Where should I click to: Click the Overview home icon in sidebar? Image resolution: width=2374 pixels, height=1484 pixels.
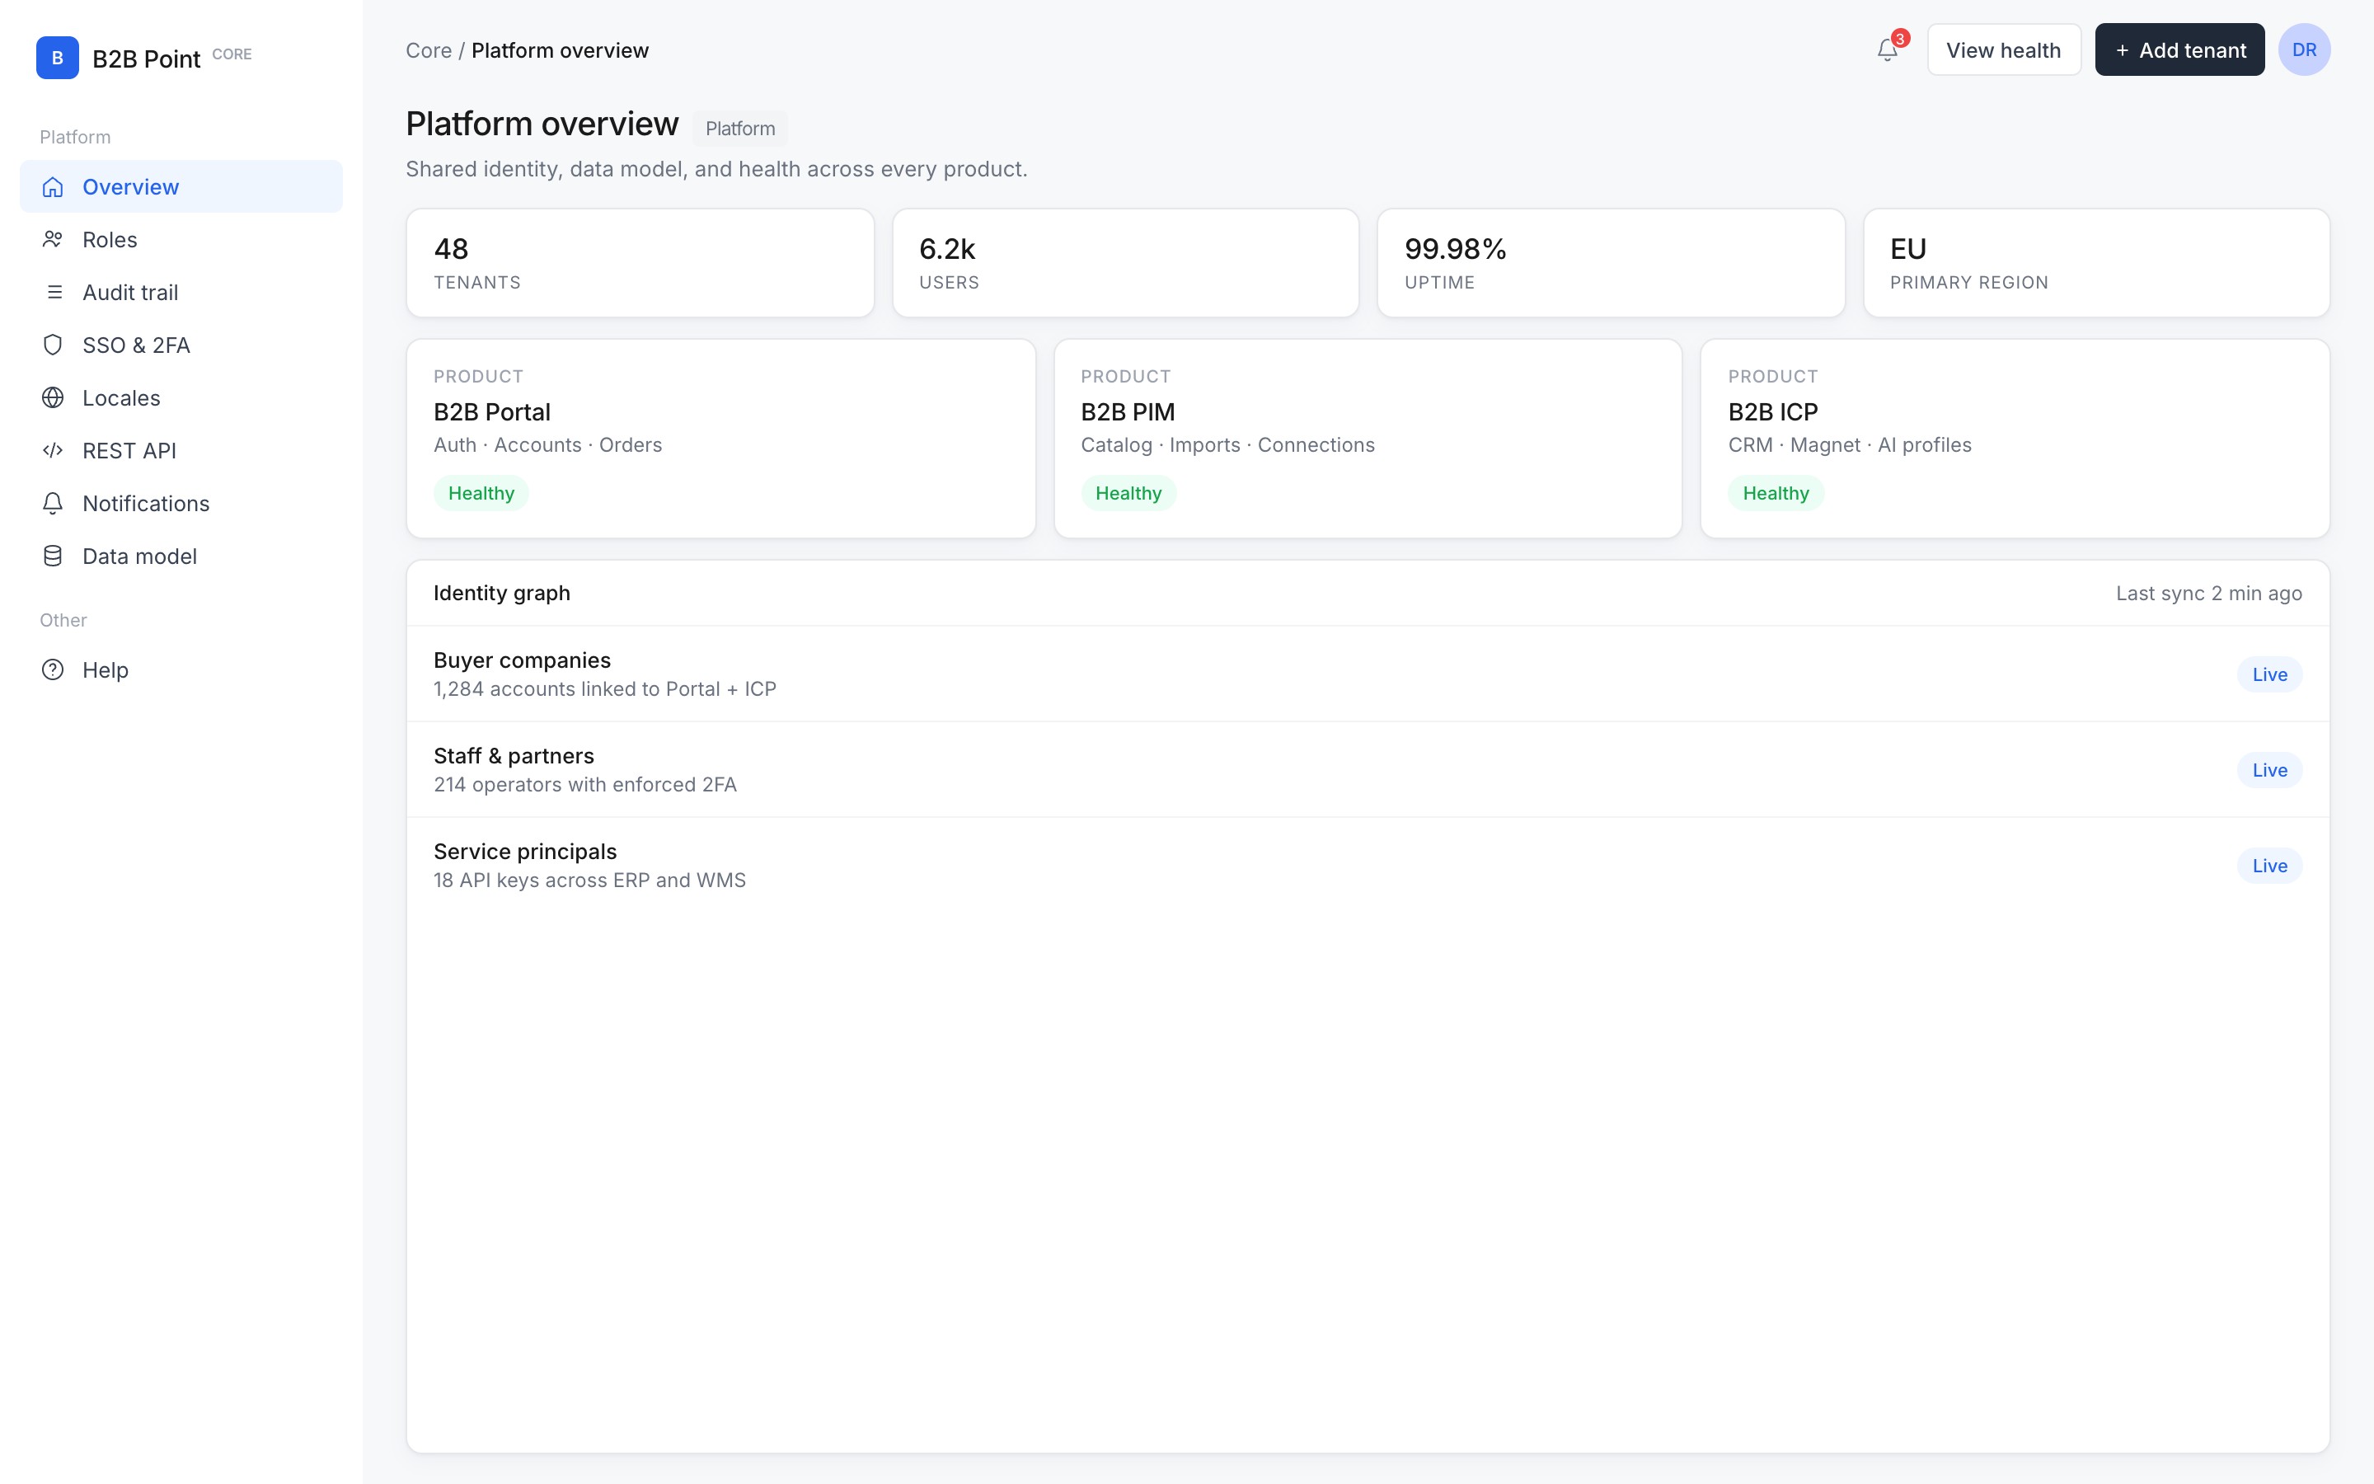[53, 186]
